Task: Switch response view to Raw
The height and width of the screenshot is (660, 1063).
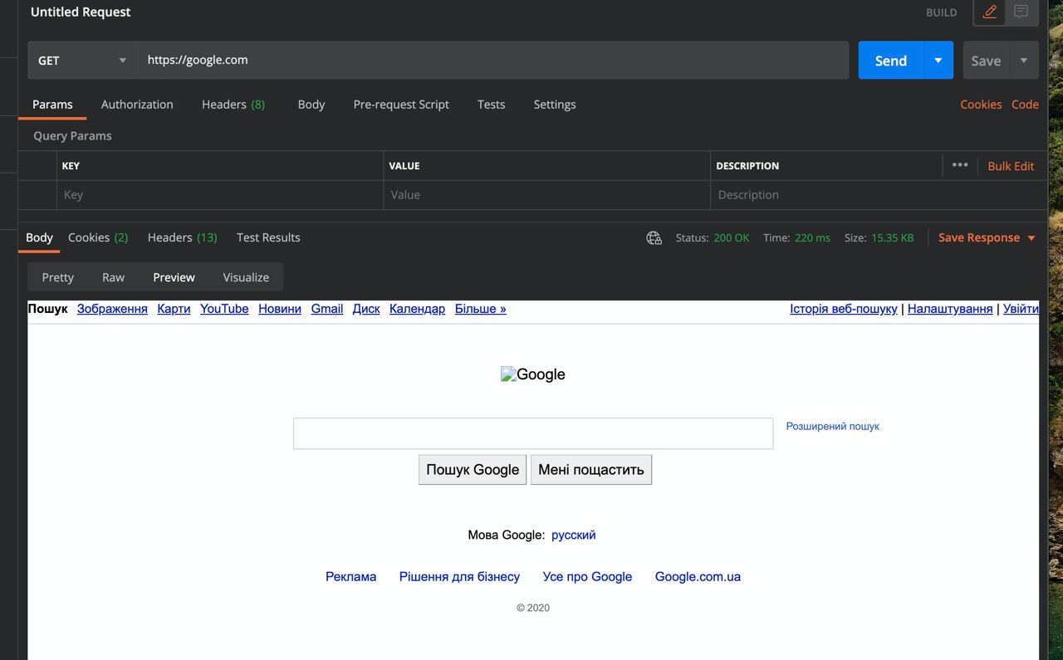Action: pos(113,277)
